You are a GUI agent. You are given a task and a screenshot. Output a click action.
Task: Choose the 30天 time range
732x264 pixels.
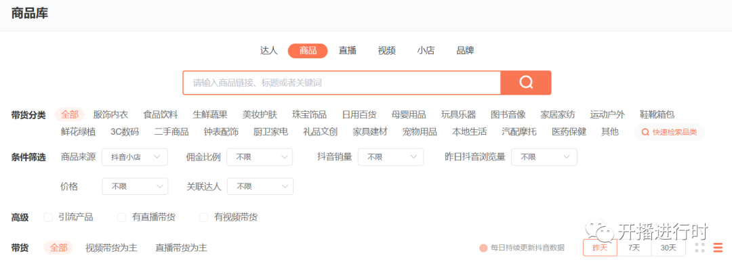[668, 248]
